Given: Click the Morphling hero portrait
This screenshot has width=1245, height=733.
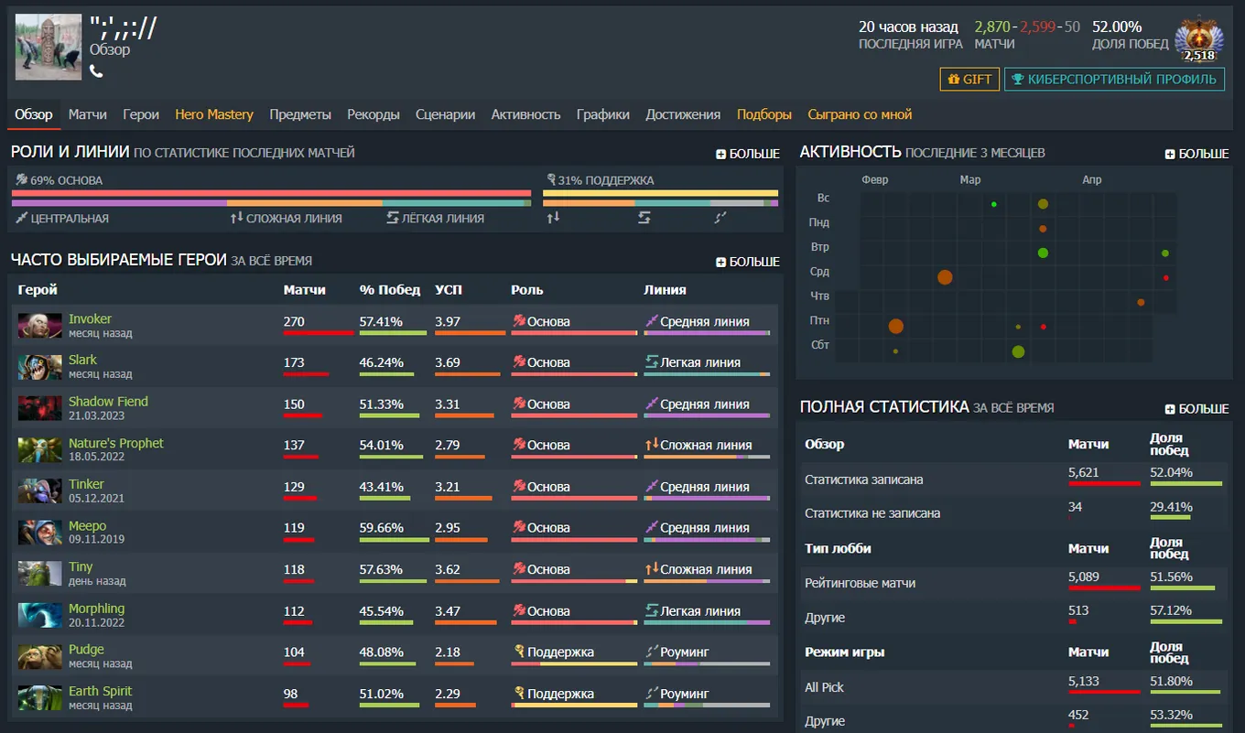Looking at the screenshot, I should point(40,615).
